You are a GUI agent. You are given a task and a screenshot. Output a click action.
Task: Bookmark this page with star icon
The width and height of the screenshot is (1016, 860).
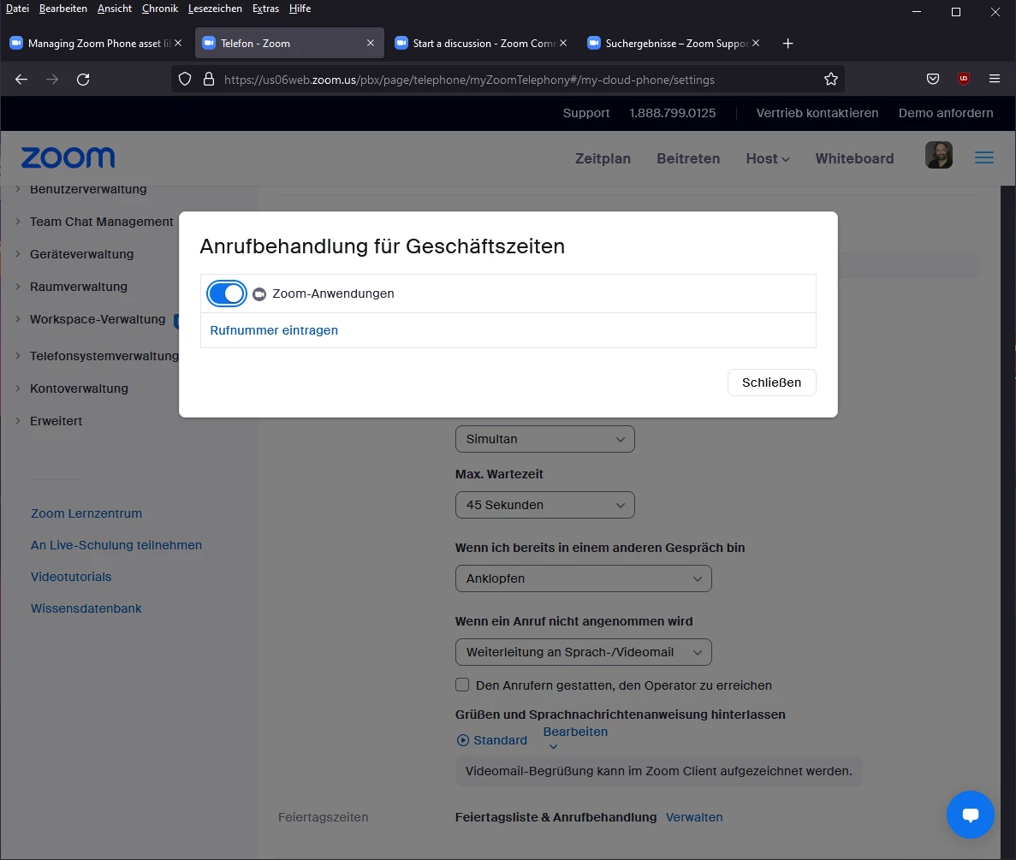pyautogui.click(x=830, y=79)
